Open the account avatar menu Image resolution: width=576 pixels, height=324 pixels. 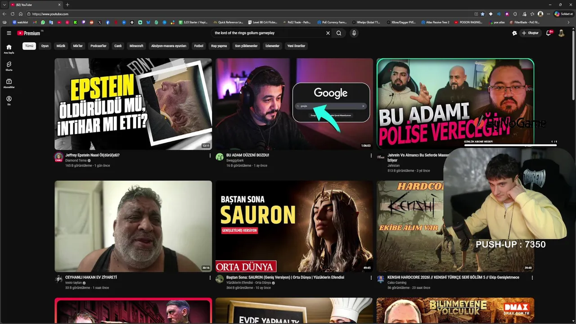(561, 33)
